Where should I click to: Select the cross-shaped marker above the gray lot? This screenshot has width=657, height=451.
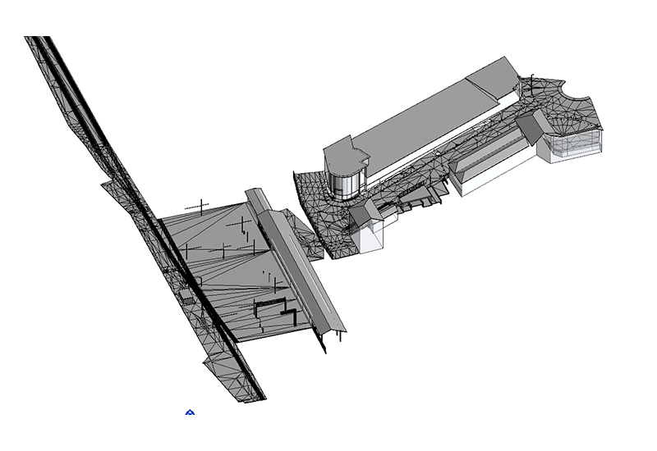pyautogui.click(x=200, y=205)
